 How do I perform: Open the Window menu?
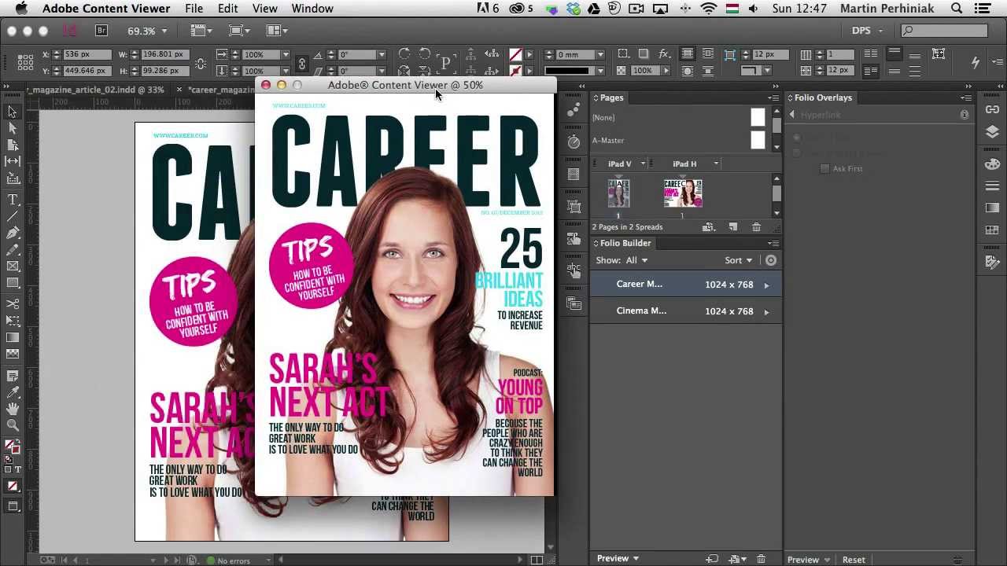pos(312,9)
